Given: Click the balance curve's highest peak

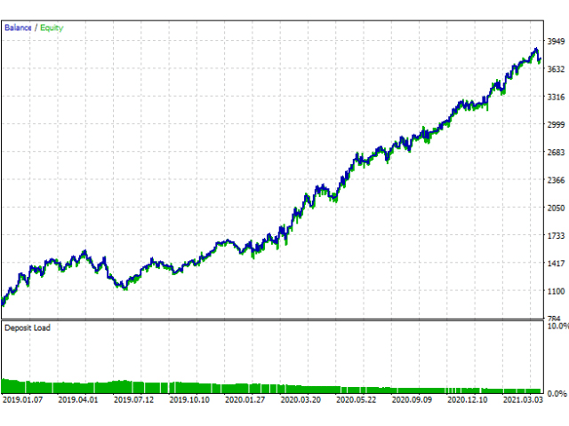Looking at the screenshot, I should coord(535,50).
